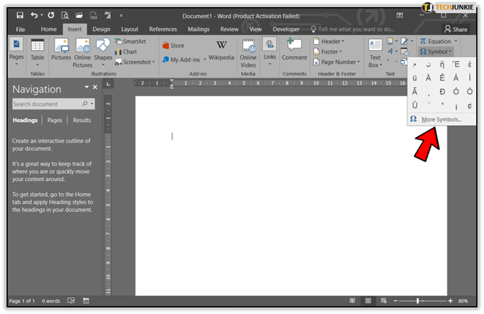The height and width of the screenshot is (314, 484).
Task: Insert the Ê symbol from the gallery
Action: point(442,77)
